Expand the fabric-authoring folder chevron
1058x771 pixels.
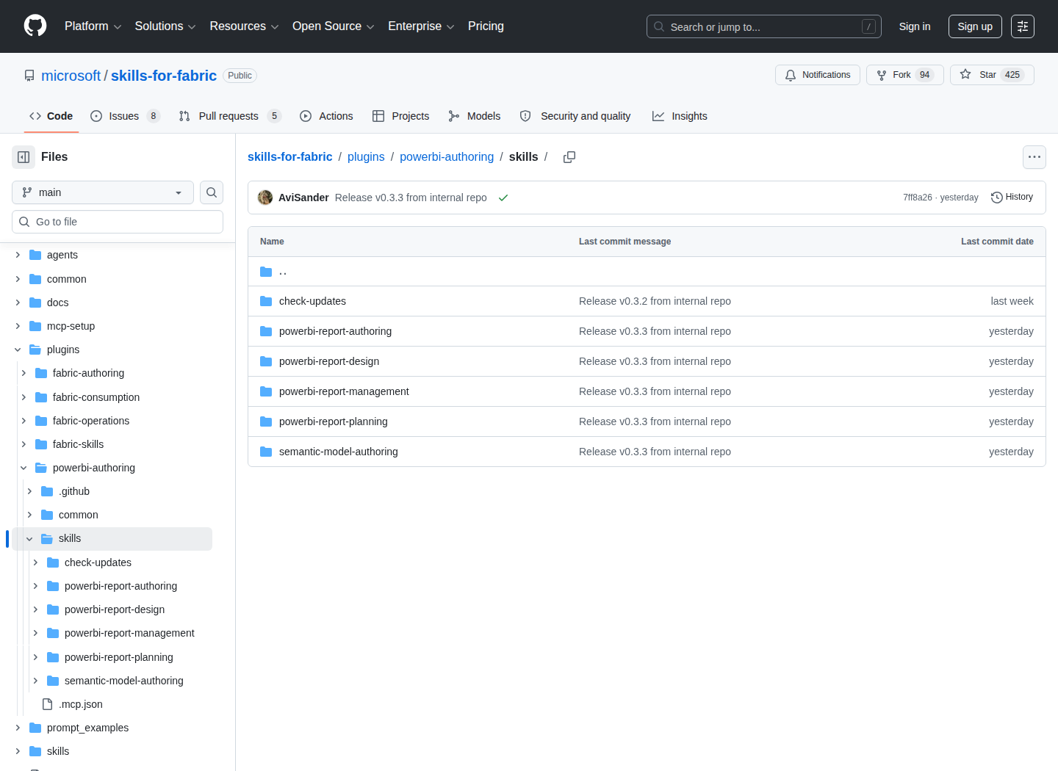pos(24,373)
